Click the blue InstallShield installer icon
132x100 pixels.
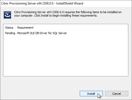[7, 15]
